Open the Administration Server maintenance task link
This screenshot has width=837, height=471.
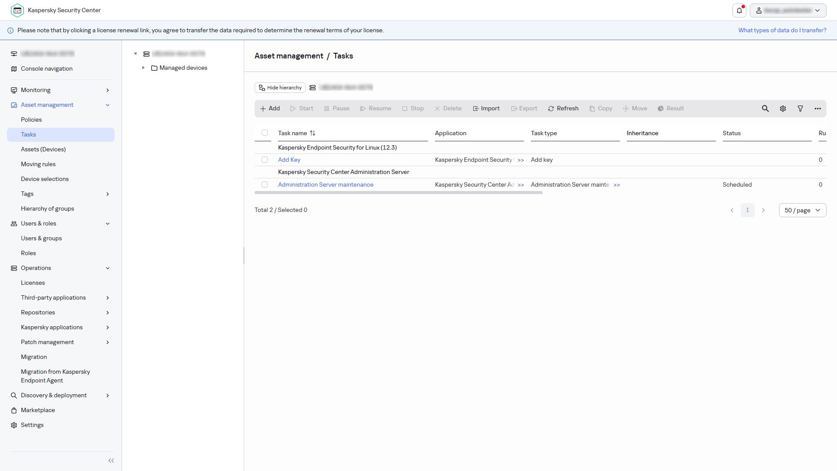coord(326,184)
